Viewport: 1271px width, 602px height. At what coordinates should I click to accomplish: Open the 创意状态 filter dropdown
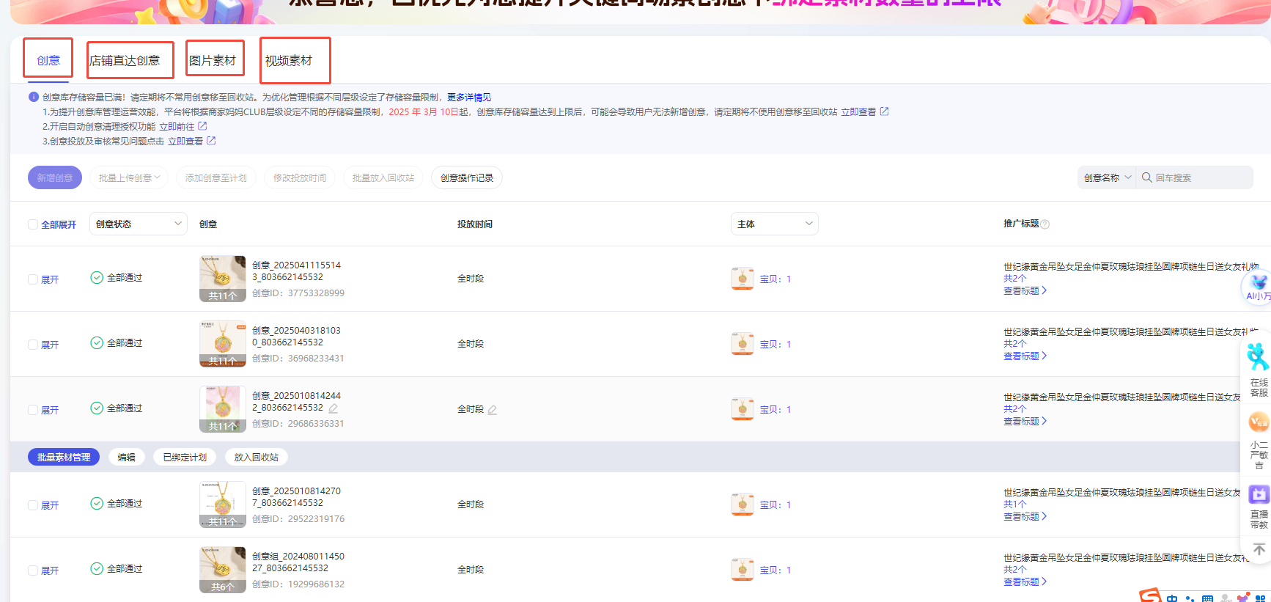pos(139,224)
